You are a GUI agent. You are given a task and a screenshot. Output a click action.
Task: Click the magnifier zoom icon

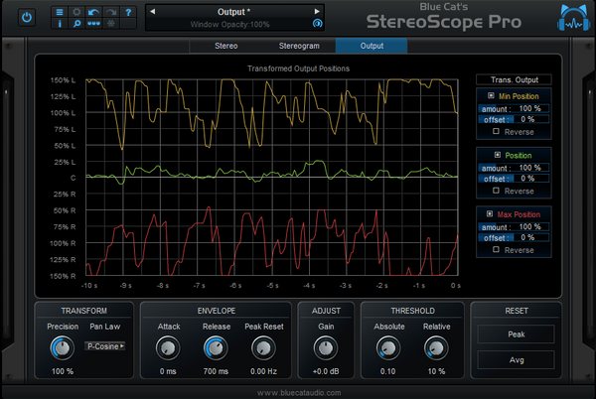76,23
